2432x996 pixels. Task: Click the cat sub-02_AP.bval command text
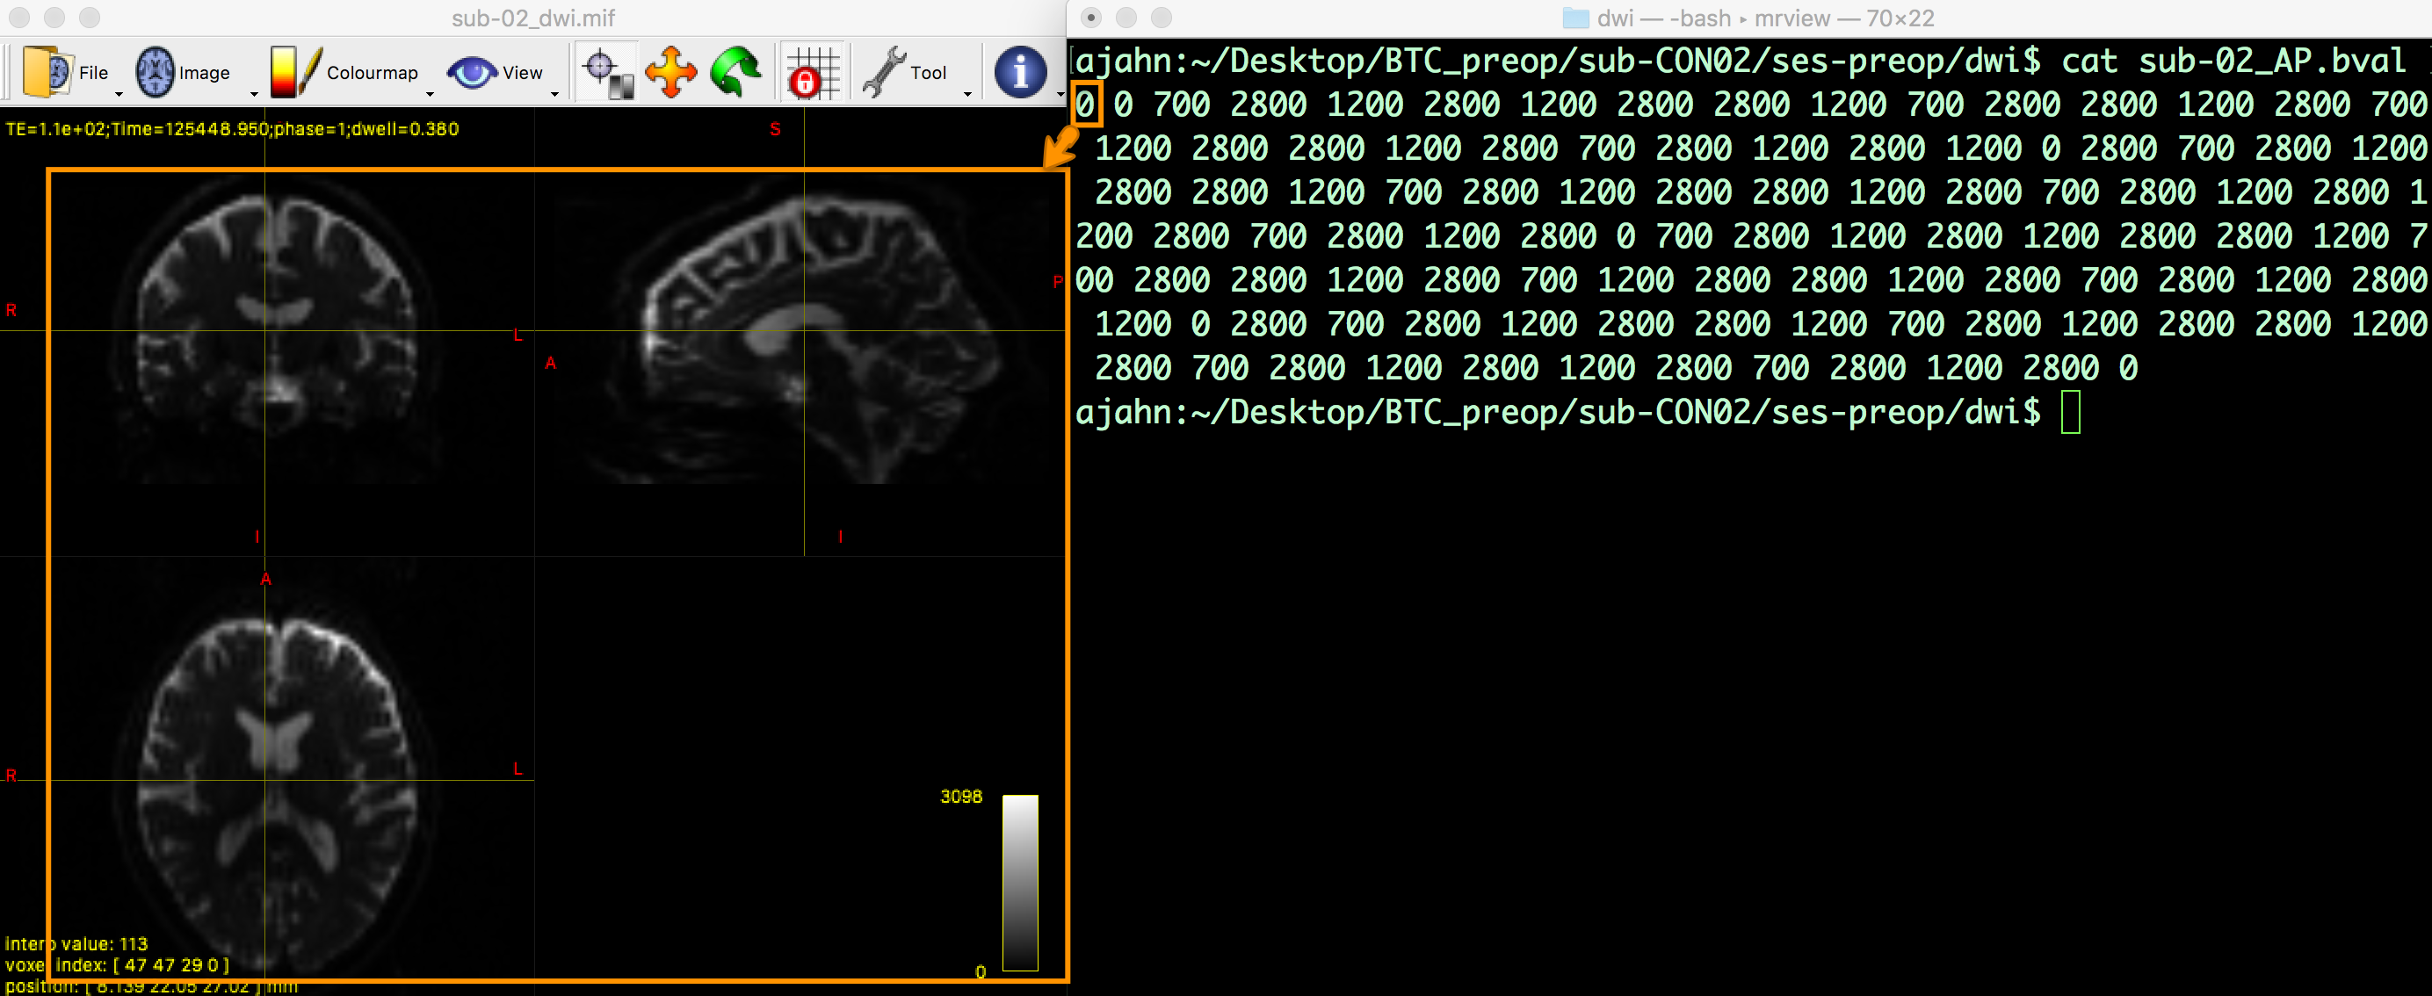pyautogui.click(x=2233, y=61)
